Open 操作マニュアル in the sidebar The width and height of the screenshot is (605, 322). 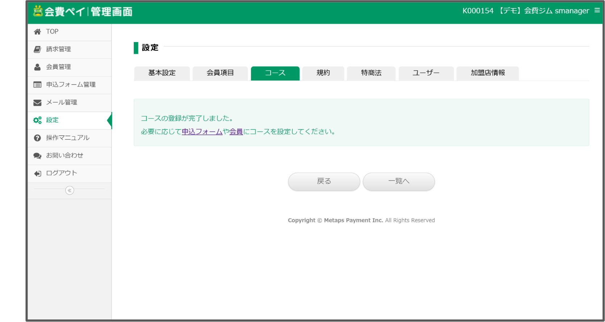pyautogui.click(x=70, y=138)
